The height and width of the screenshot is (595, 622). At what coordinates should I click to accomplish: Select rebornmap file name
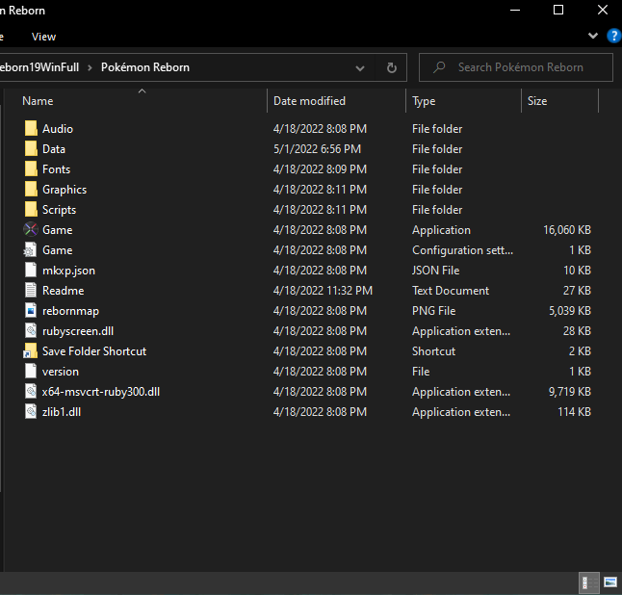tap(70, 311)
